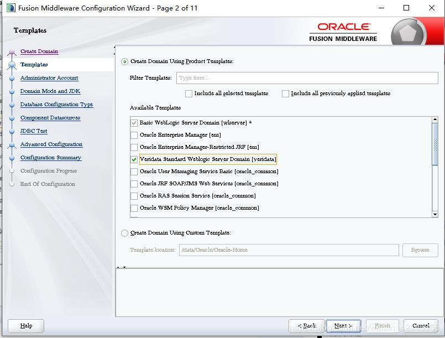Screen dimensions: 445x338
Task: Go to JDBC Test step
Action: coord(34,131)
